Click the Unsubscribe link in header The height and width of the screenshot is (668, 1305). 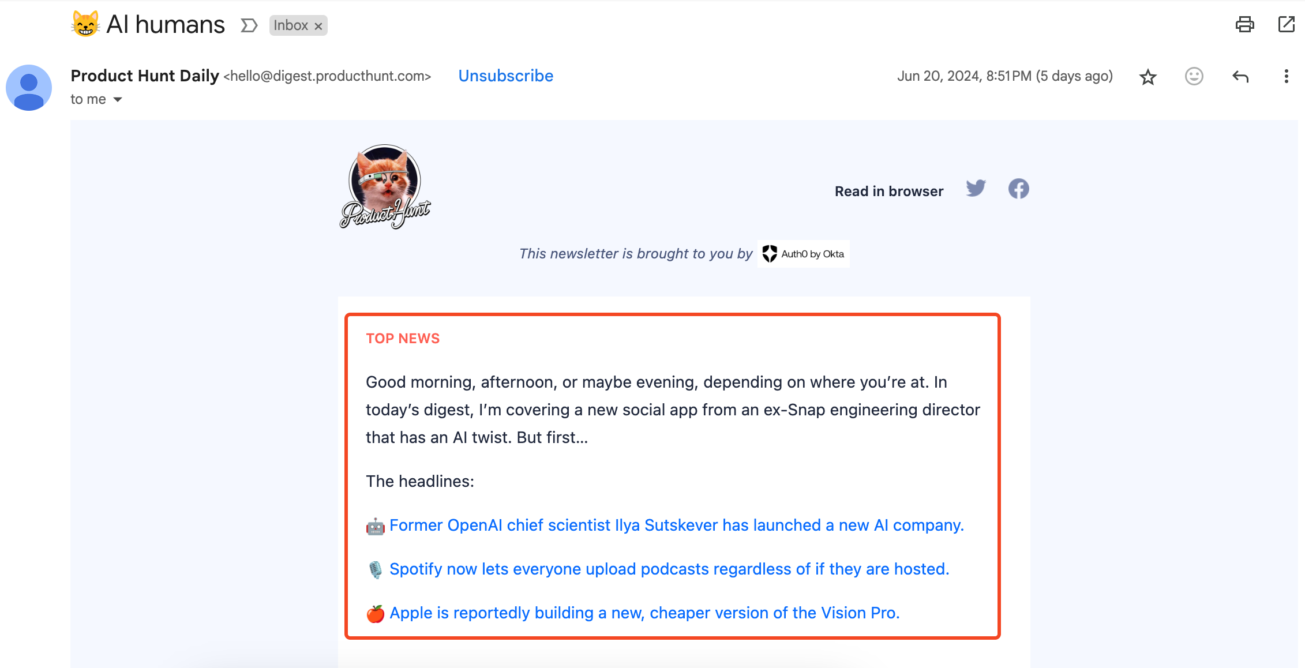[505, 77]
